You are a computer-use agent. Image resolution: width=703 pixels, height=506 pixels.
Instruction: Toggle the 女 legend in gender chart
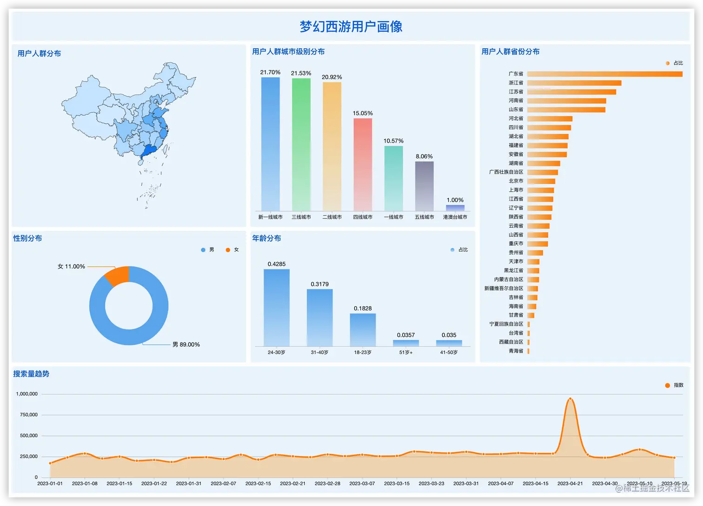tap(232, 250)
